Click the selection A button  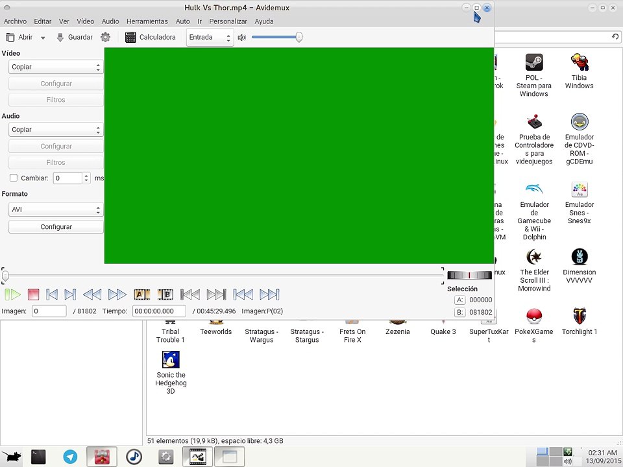459,300
